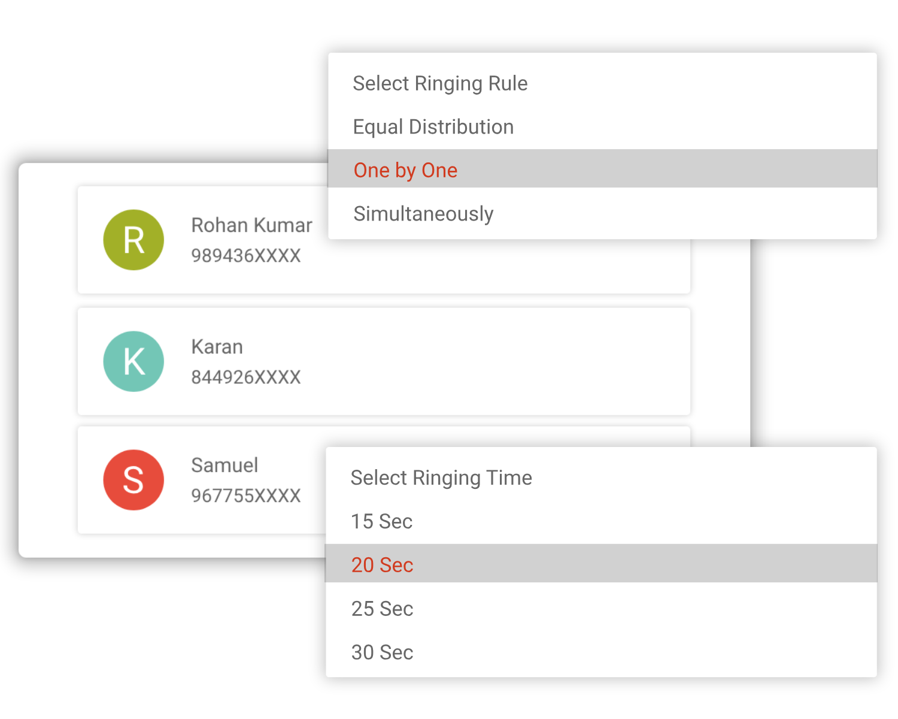Select the letter S avatar badge

(134, 479)
